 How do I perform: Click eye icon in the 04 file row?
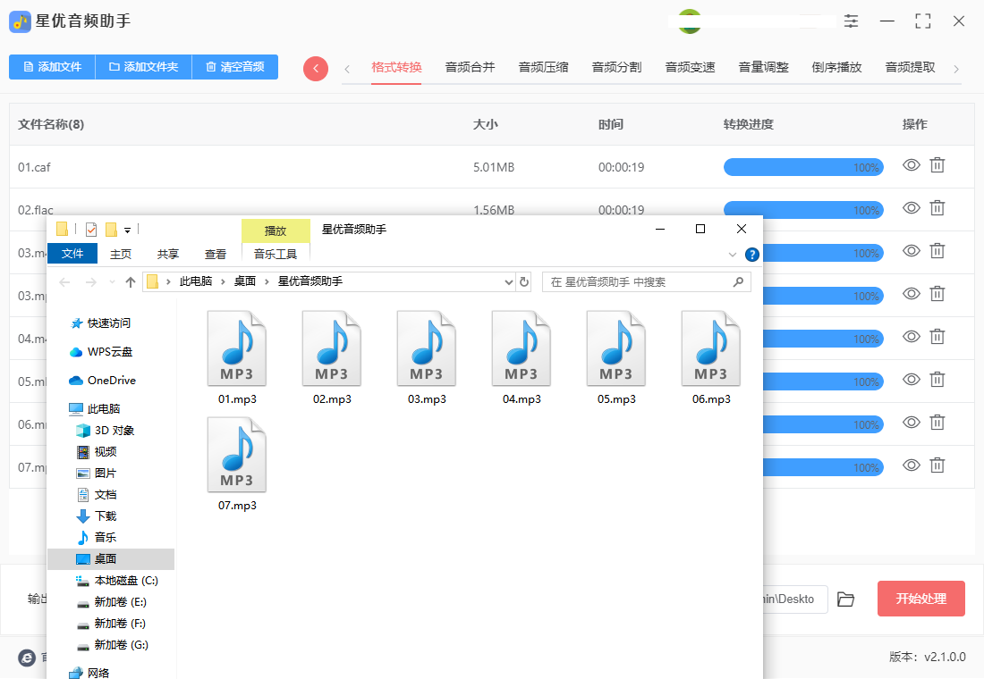[912, 337]
